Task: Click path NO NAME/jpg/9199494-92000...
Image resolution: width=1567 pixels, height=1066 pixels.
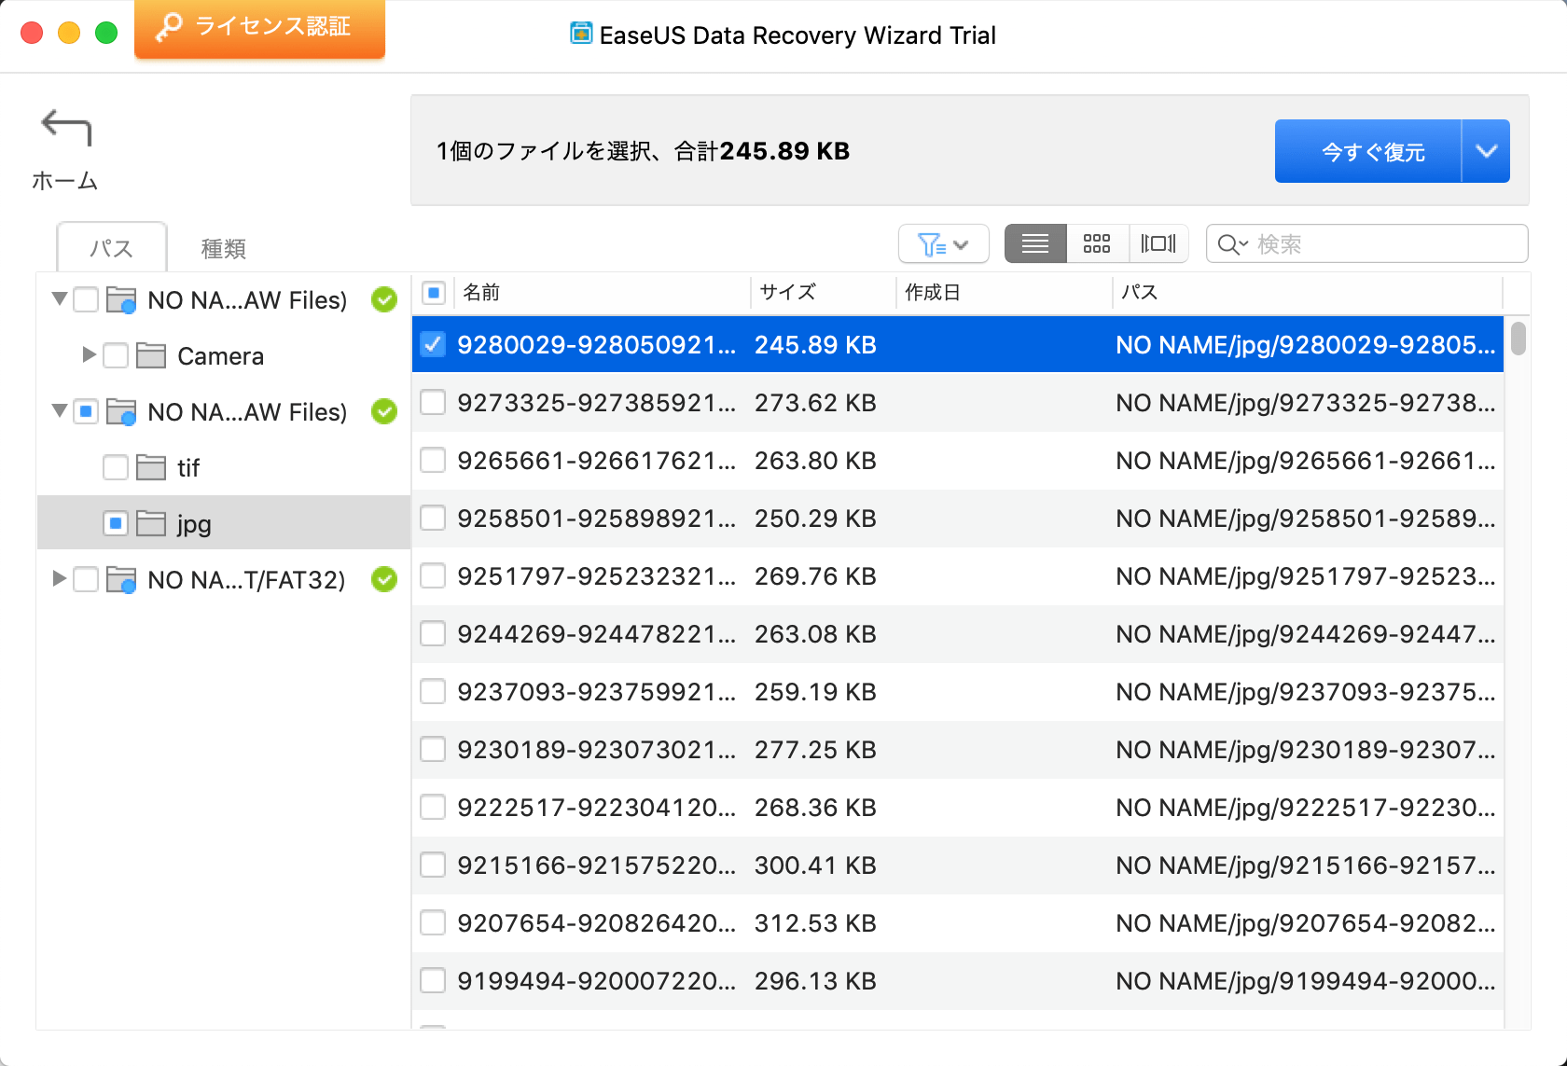Action: pos(1306,981)
